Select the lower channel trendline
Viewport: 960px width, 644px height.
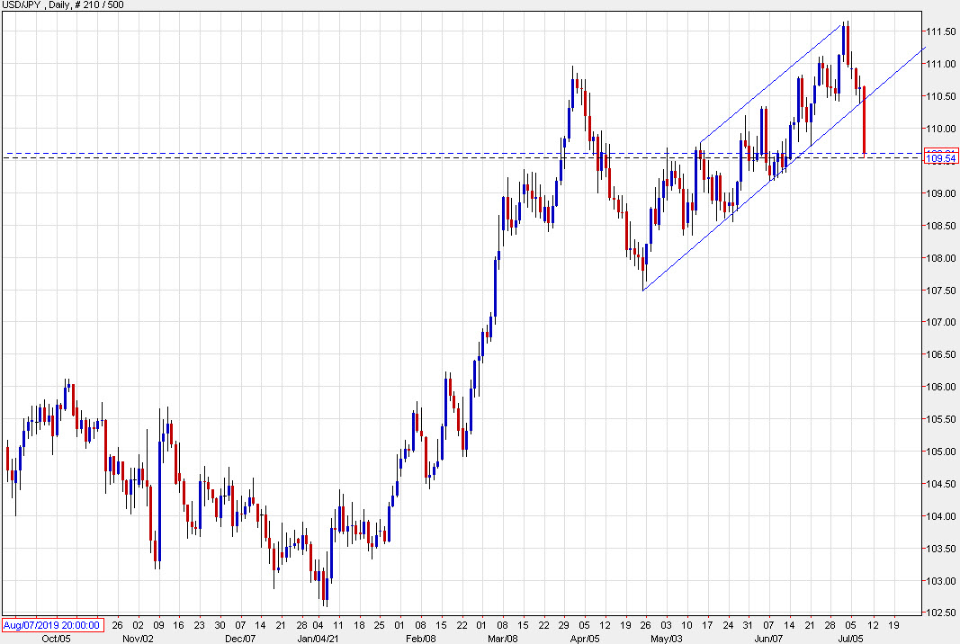[784, 168]
